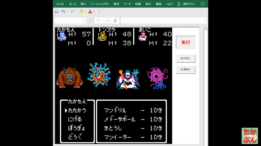Click the blue hero character sprite
261x146 pixels.
62,36
